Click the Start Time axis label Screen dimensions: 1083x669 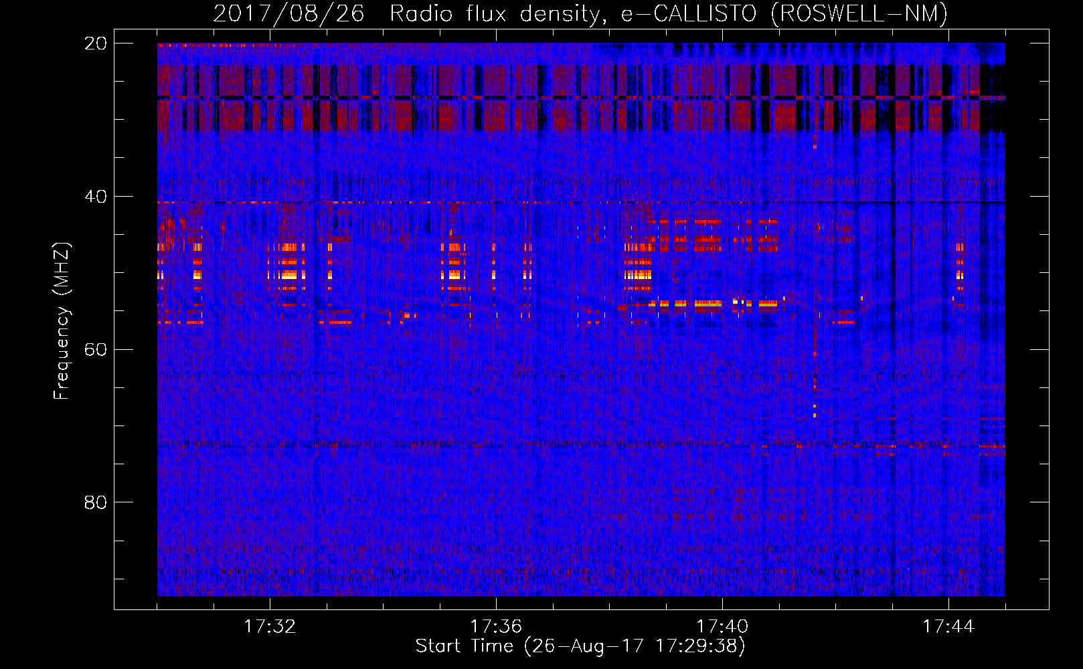click(580, 646)
